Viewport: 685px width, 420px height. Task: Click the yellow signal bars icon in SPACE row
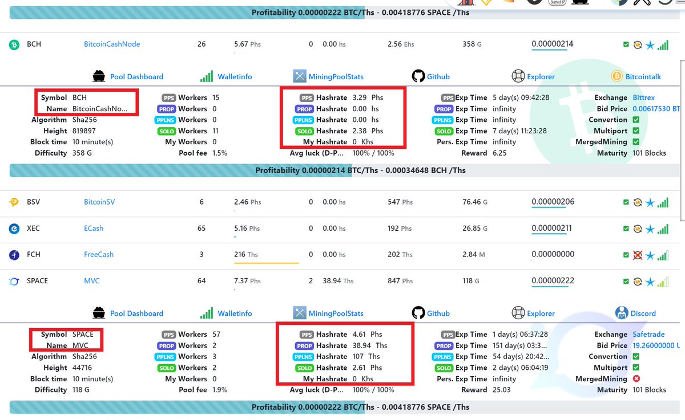(x=663, y=281)
